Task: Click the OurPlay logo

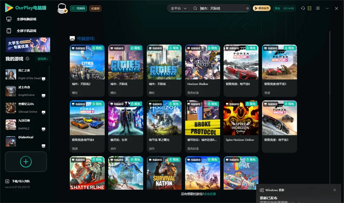Action: click(26, 8)
